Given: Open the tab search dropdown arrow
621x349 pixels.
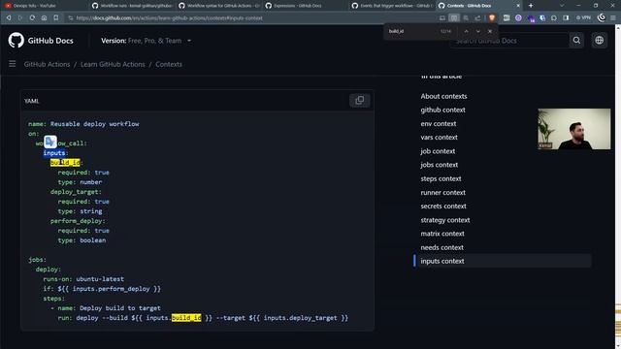Looking at the screenshot, I should click(562, 6).
